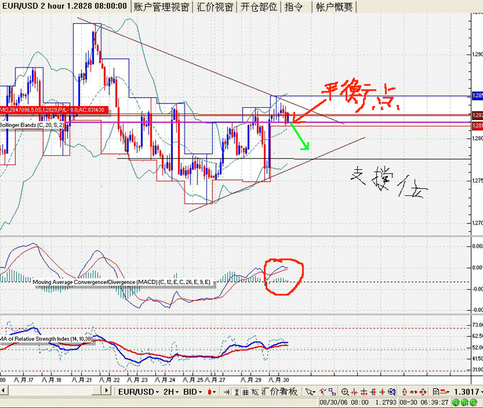
Task: Toggle the vertical scale lock icon
Action: tap(236, 391)
